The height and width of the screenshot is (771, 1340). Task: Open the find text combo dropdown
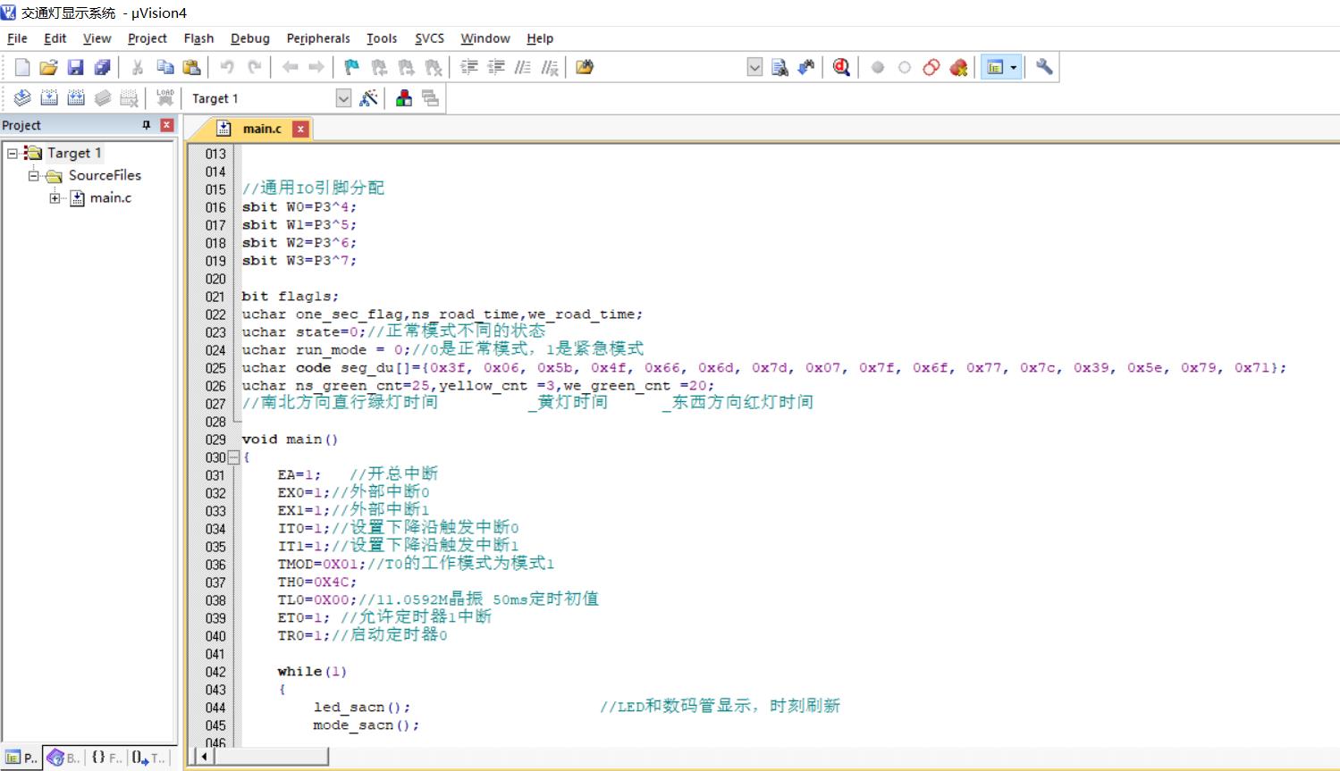(x=754, y=67)
